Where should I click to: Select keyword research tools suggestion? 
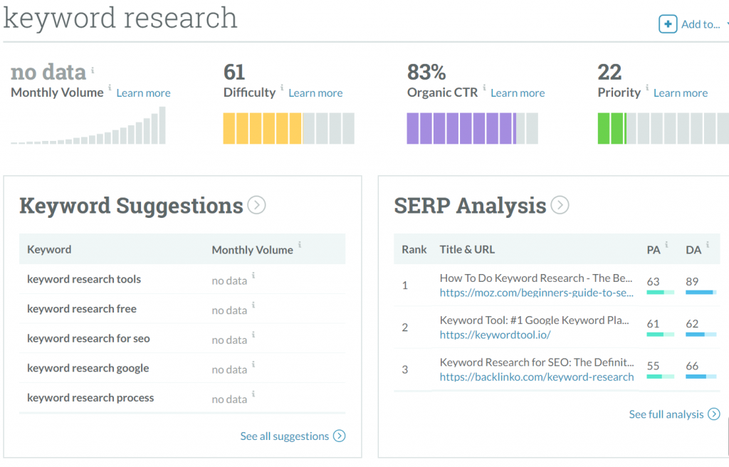coord(84,279)
